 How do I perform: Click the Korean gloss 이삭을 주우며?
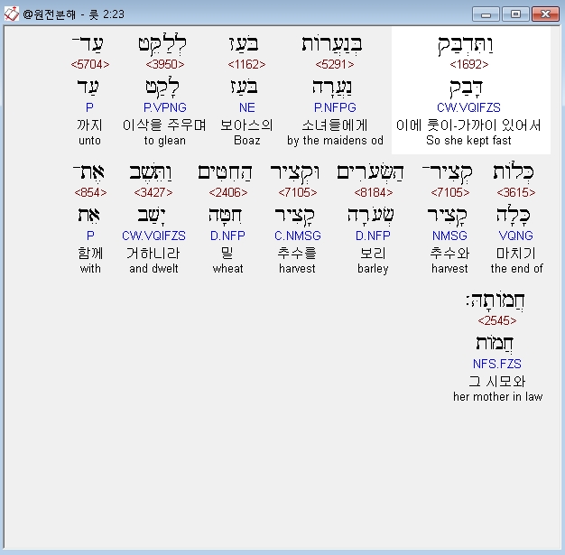pos(164,125)
